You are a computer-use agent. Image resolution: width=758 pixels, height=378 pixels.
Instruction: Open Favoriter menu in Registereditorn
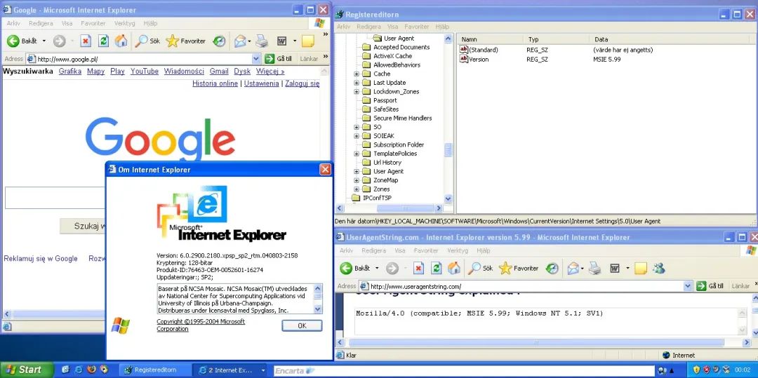coord(417,27)
